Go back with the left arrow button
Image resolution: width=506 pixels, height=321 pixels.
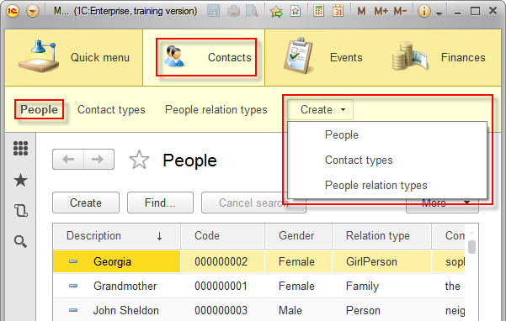[x=68, y=160]
